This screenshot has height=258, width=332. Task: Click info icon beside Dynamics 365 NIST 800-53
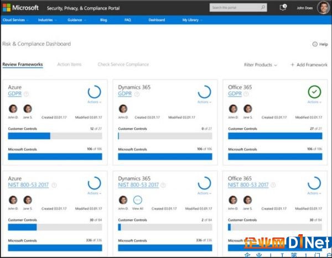(163, 185)
